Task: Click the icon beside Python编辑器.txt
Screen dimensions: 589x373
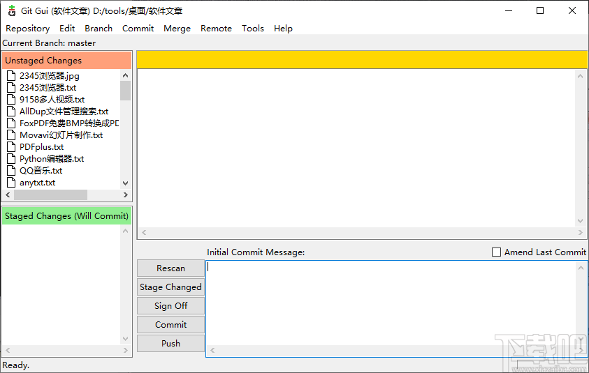Action: point(11,159)
